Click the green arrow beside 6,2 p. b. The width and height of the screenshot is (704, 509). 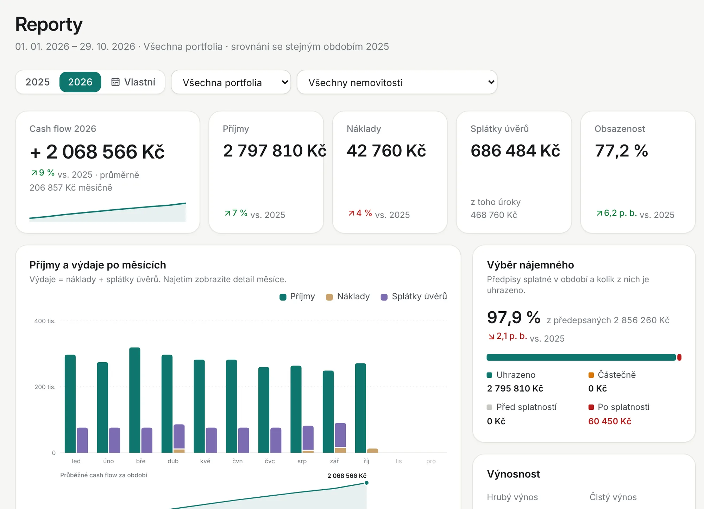pos(599,213)
